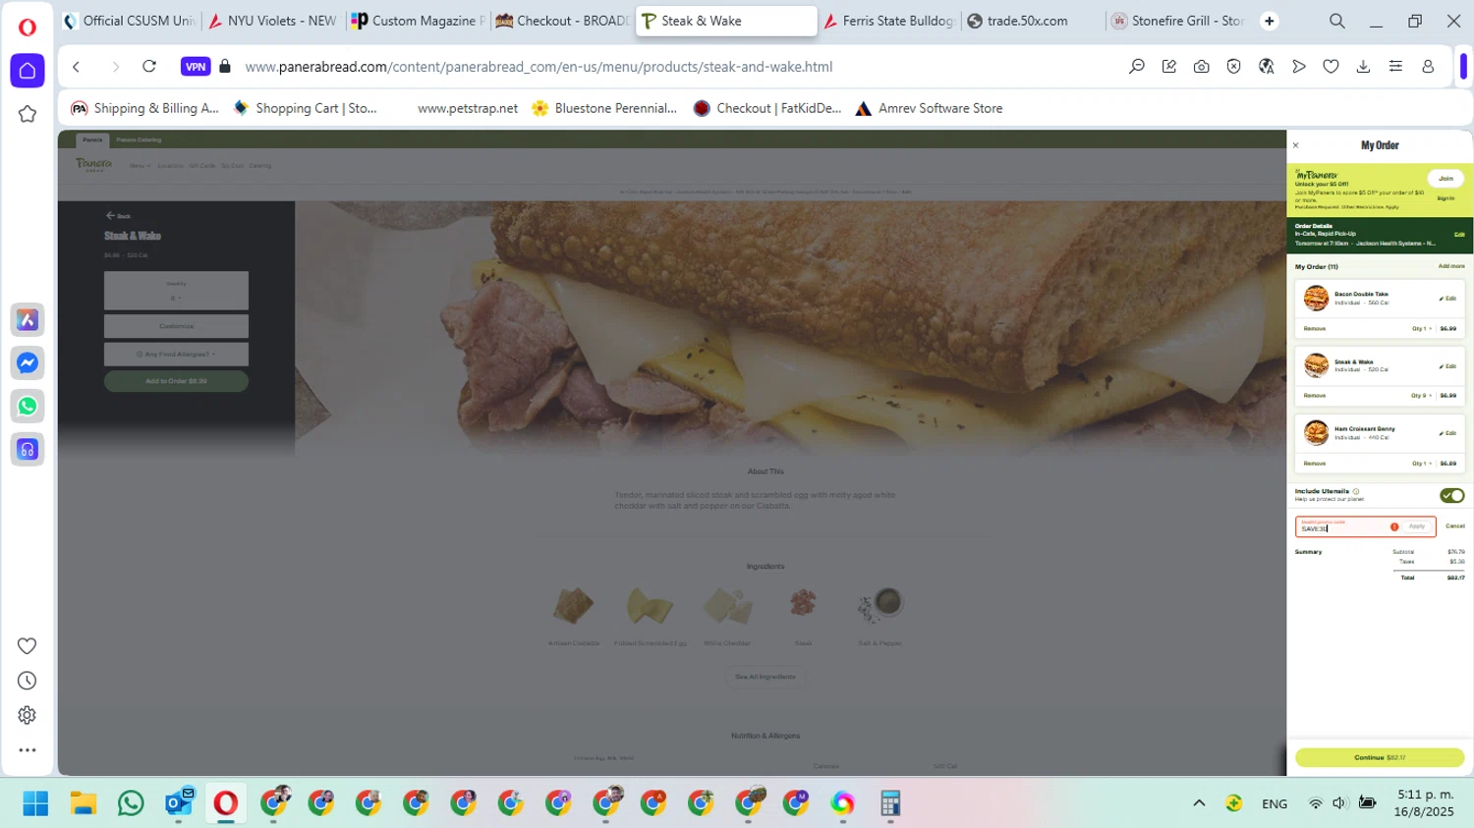Click the Join MyPanera button
The image size is (1474, 828).
click(x=1446, y=178)
